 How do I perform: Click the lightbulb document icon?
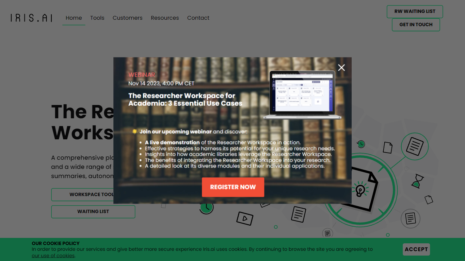(362, 189)
